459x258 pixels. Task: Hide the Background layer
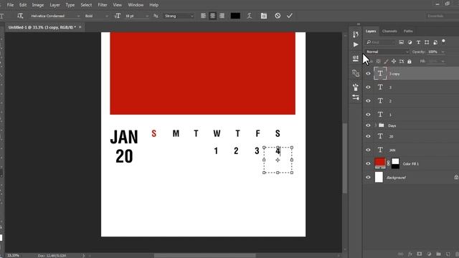368,177
